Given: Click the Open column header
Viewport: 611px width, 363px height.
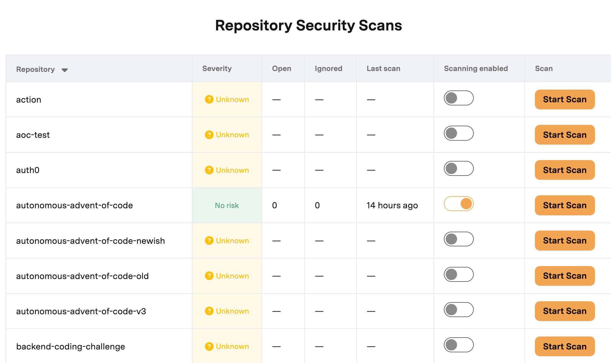Looking at the screenshot, I should point(281,68).
